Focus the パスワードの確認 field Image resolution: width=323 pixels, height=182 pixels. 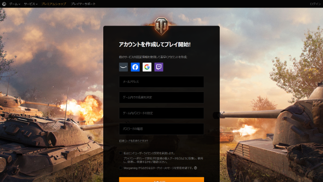point(161,129)
